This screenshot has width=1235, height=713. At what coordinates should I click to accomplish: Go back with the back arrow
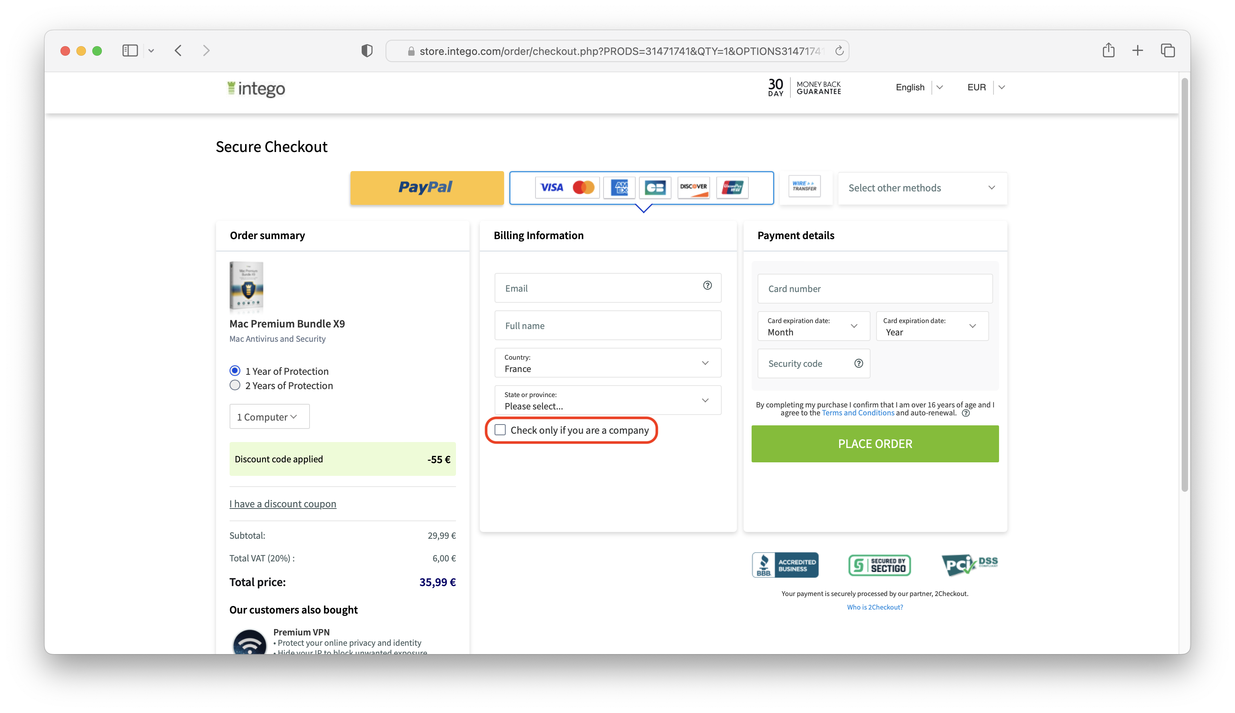178,51
